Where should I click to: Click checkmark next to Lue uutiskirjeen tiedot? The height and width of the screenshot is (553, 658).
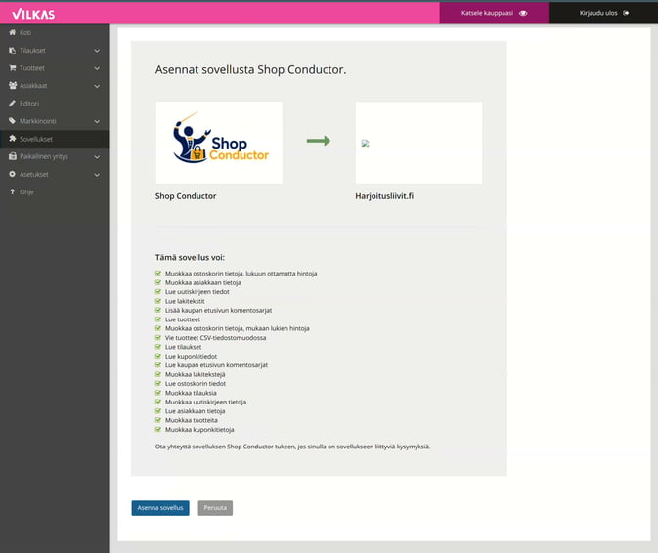point(158,292)
